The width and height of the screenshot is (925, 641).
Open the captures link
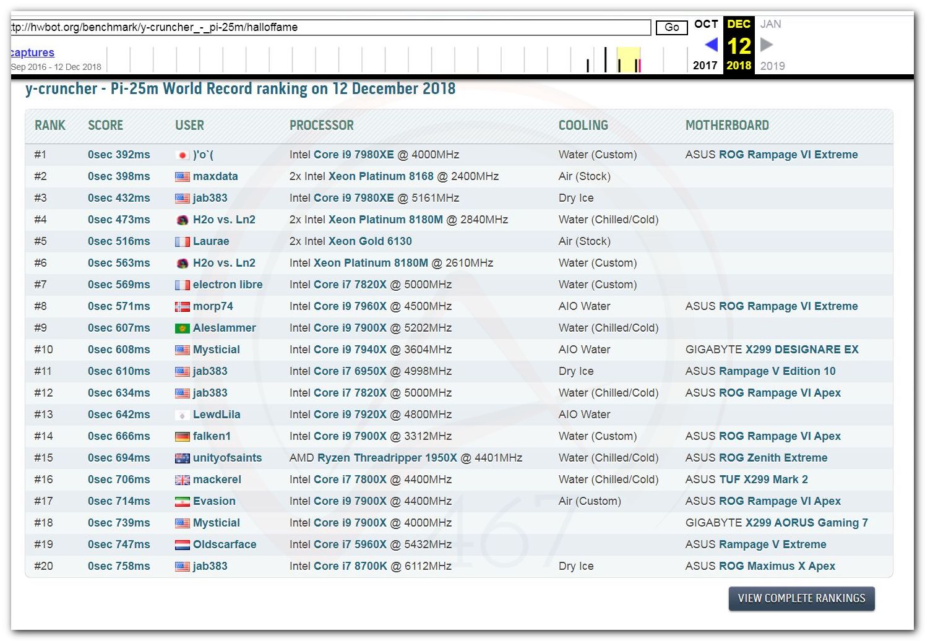pyautogui.click(x=33, y=53)
